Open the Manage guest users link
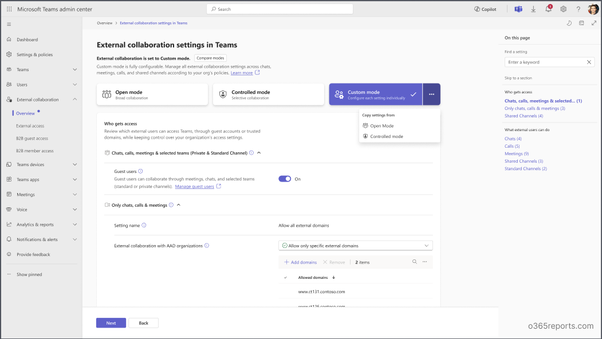The image size is (602, 339). (194, 187)
